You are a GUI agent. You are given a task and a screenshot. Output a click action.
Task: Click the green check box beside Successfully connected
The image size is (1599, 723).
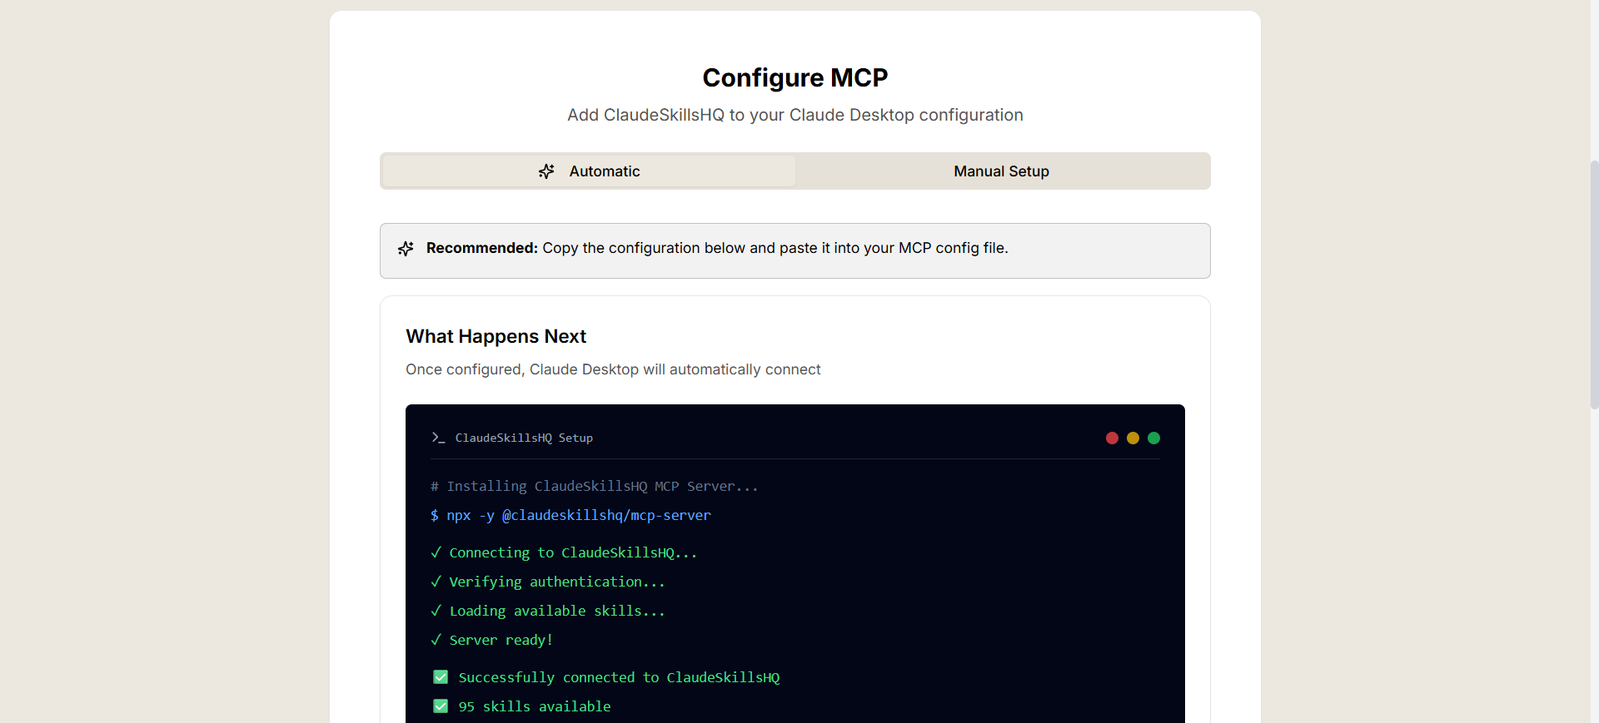tap(441, 677)
